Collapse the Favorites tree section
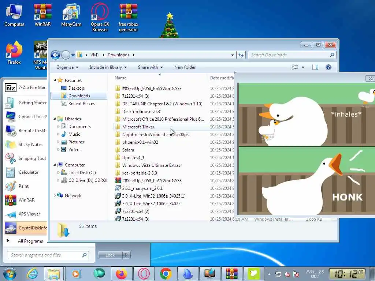Screen dimensions: 375x281 55,80
